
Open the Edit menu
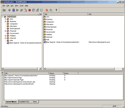(x=8, y=6)
